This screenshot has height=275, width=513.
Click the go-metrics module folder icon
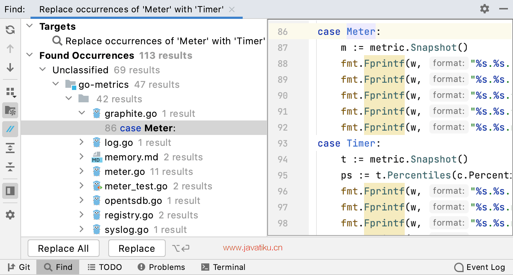[71, 85]
